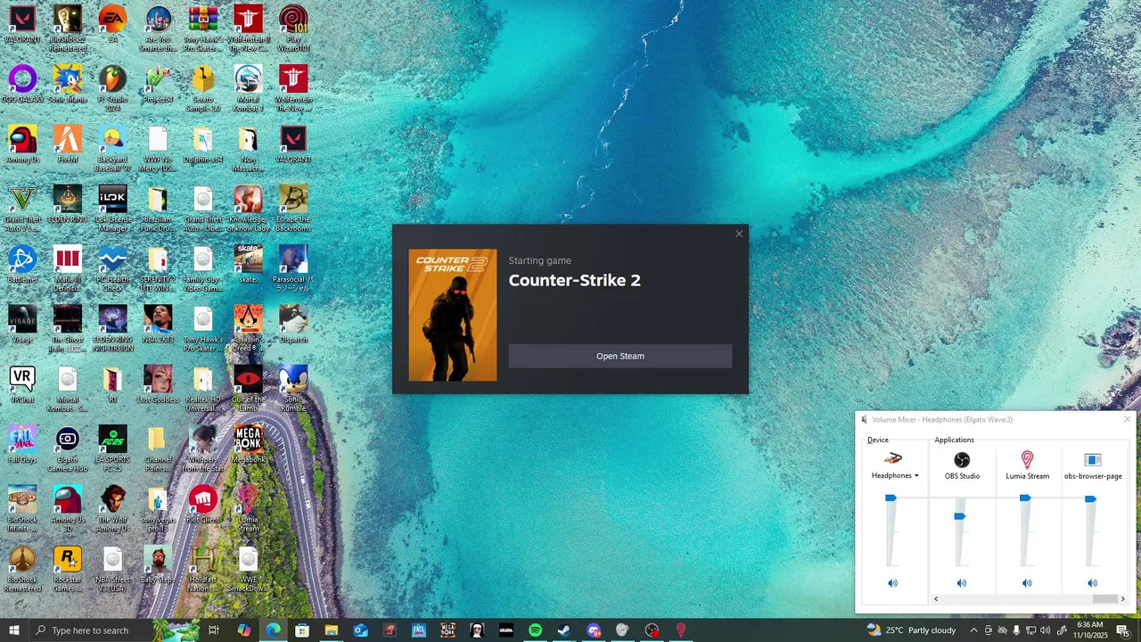
Task: Select the iLok License Manager desktop icon
Action: pos(112,208)
